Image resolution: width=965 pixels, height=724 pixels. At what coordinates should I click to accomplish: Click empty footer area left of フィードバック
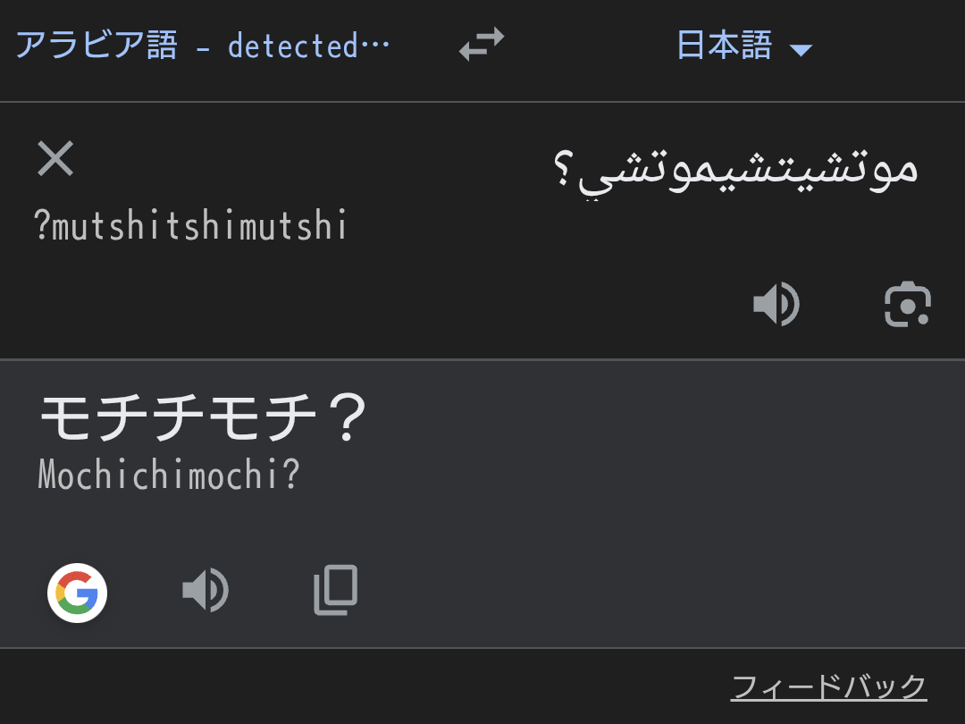pos(357,686)
